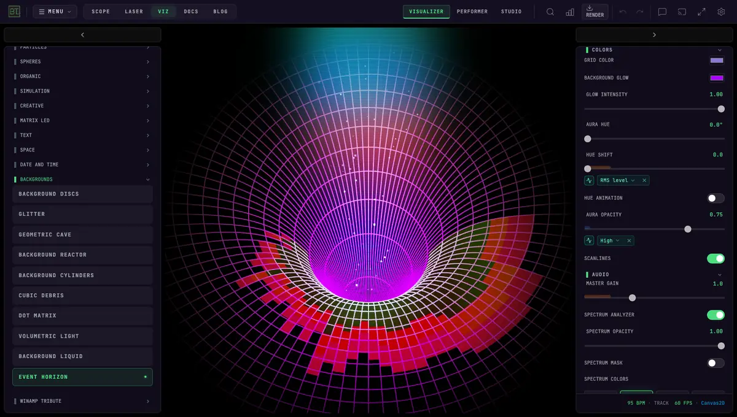Select the Viz tab
This screenshot has height=417, width=737.
click(163, 12)
